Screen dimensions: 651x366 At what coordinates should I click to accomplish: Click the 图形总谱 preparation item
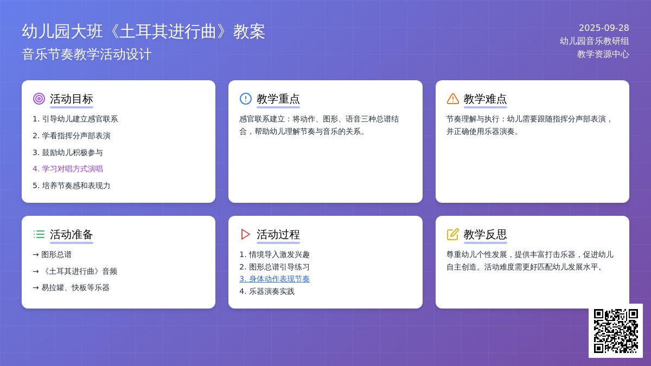52,254
